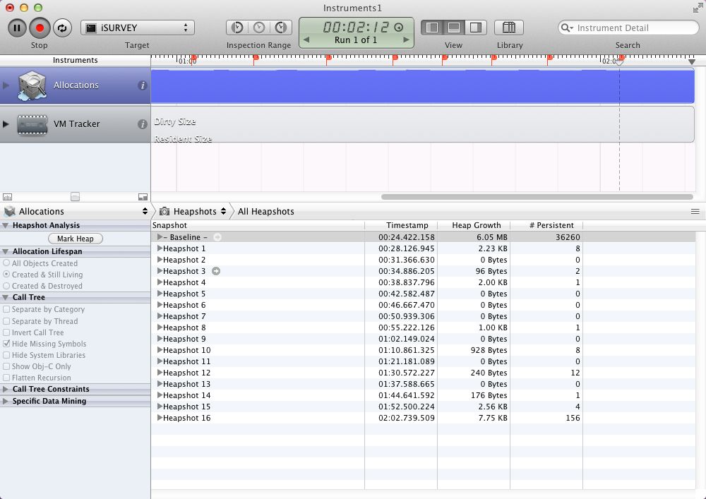Open Allocations instrument info inspector
The height and width of the screenshot is (499, 706).
click(x=143, y=85)
